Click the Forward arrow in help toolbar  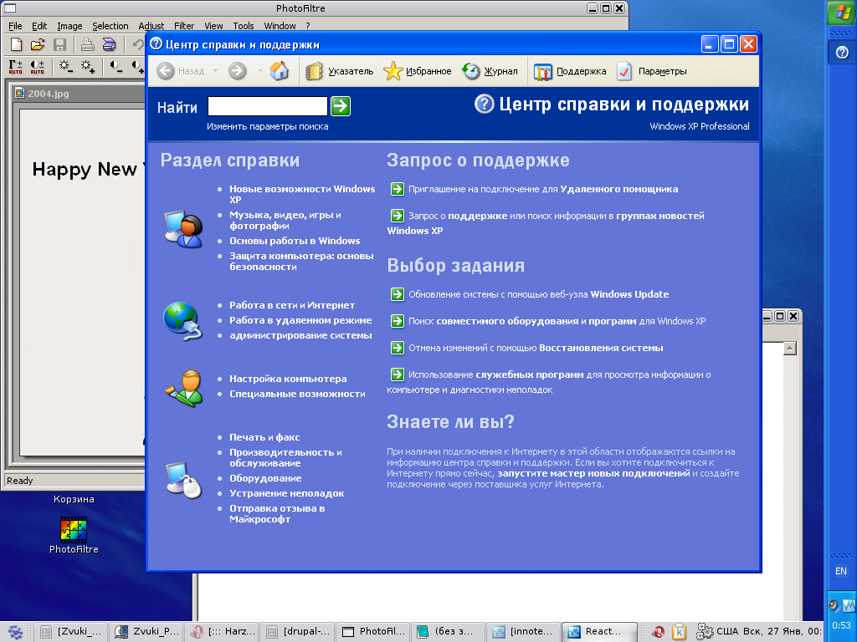tap(237, 71)
